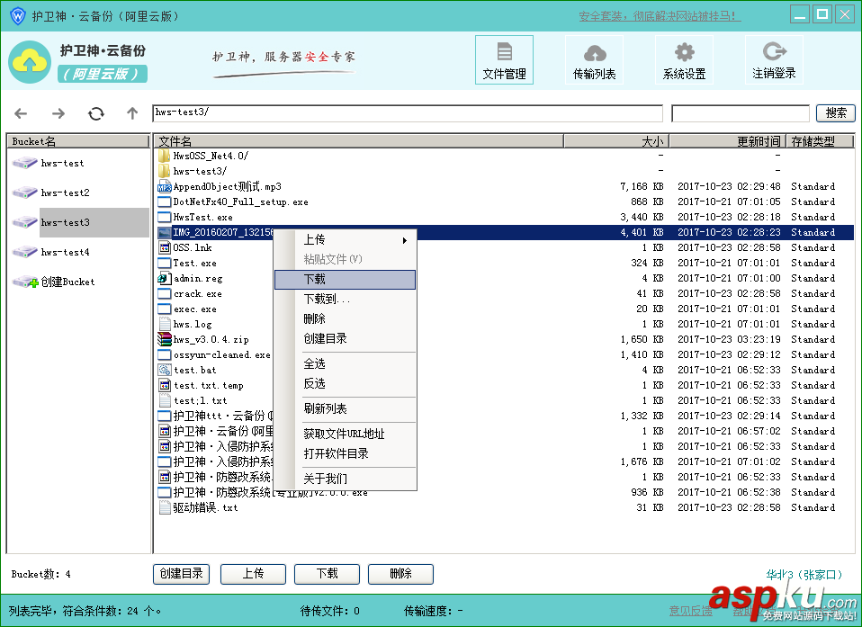
Task: Go up one directory with the up arrow icon
Action: (x=130, y=113)
